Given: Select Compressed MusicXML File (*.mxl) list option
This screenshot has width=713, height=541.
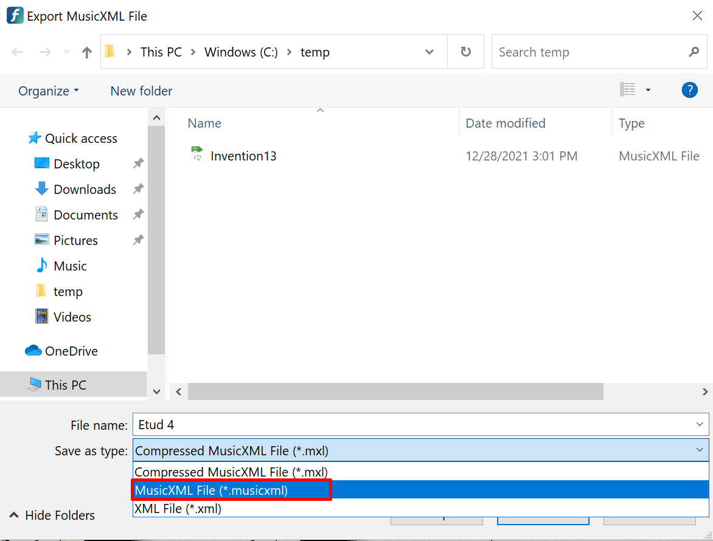Looking at the screenshot, I should coord(231,472).
